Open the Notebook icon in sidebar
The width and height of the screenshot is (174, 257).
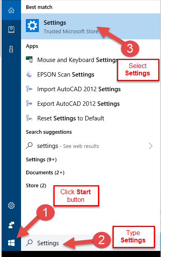click(11, 30)
